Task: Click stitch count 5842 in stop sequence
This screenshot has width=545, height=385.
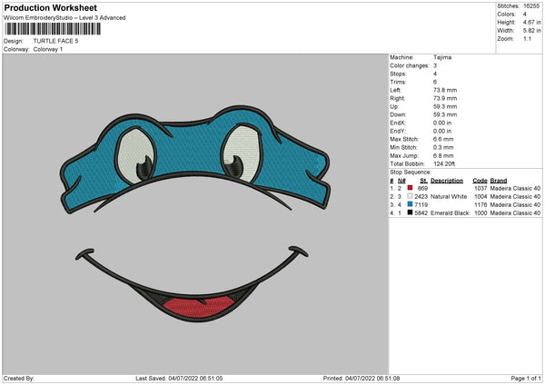Action: pyautogui.click(x=421, y=213)
